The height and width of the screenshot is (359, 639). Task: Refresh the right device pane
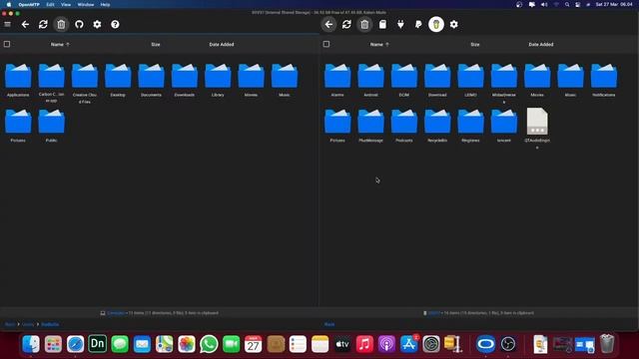(x=346, y=24)
